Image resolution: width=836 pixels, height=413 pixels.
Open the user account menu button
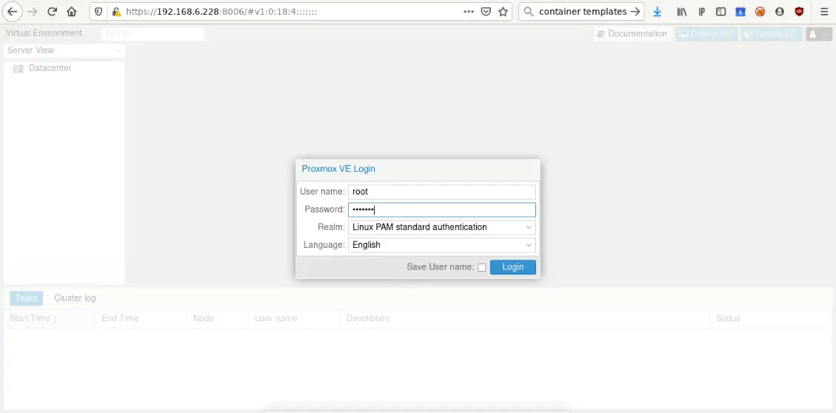click(x=818, y=33)
